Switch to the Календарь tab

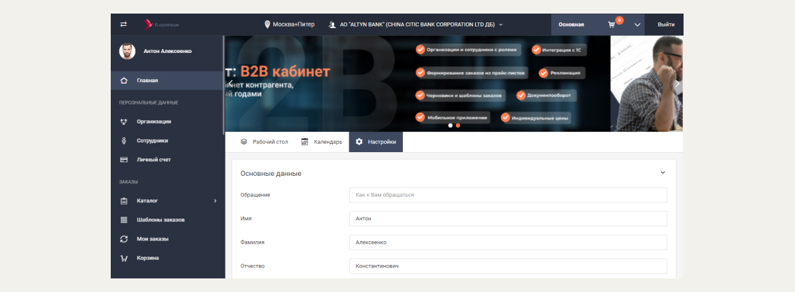pyautogui.click(x=321, y=142)
